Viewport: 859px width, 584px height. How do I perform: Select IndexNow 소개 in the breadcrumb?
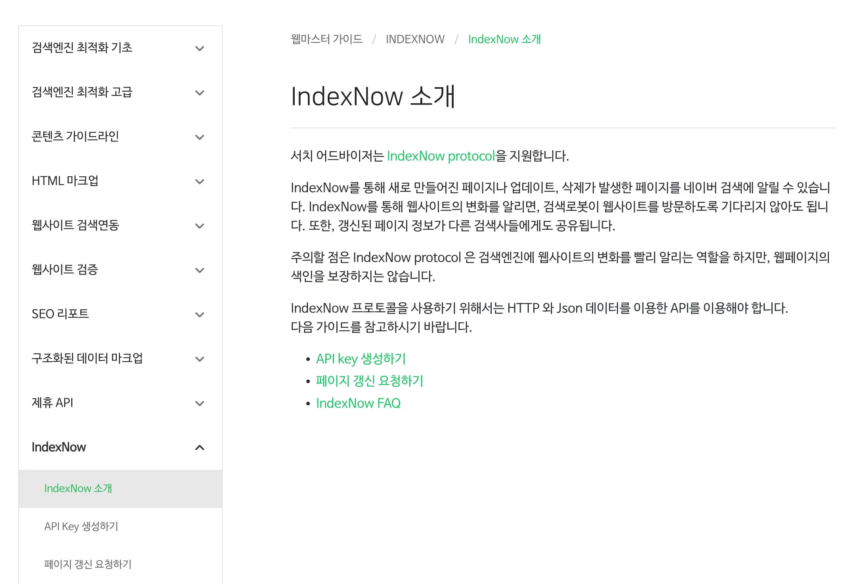pyautogui.click(x=504, y=39)
